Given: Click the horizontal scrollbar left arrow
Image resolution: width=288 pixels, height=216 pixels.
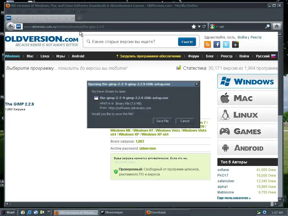Looking at the screenshot, I should (7, 204).
